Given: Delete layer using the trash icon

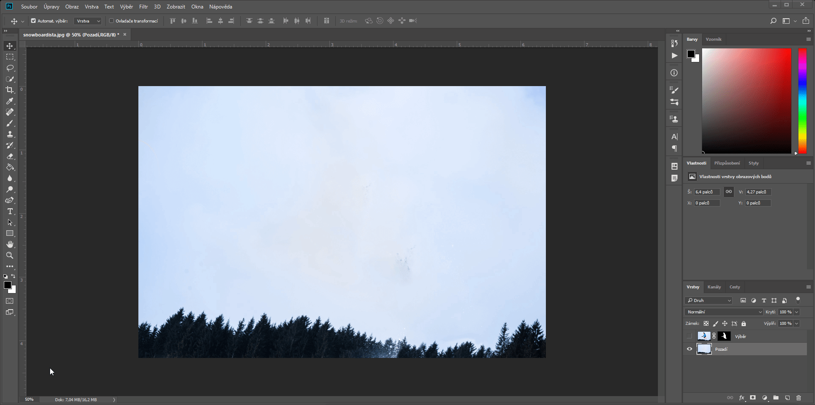Looking at the screenshot, I should (799, 398).
